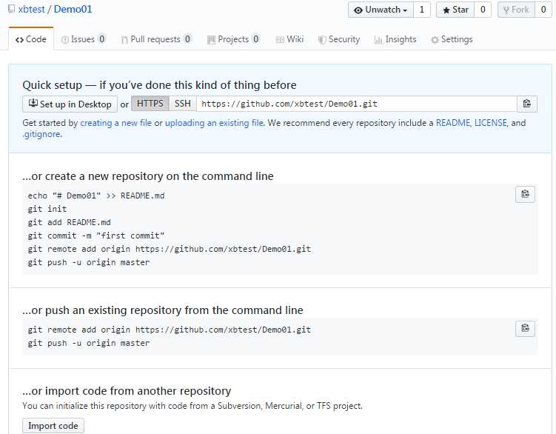Click the clone URL input field
Viewport: 556px width, 434px height.
pyautogui.click(x=357, y=104)
